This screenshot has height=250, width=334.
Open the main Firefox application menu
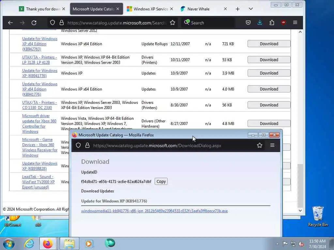tap(295, 22)
